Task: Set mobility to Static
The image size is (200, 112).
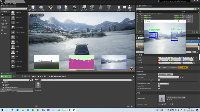Action: (163, 68)
